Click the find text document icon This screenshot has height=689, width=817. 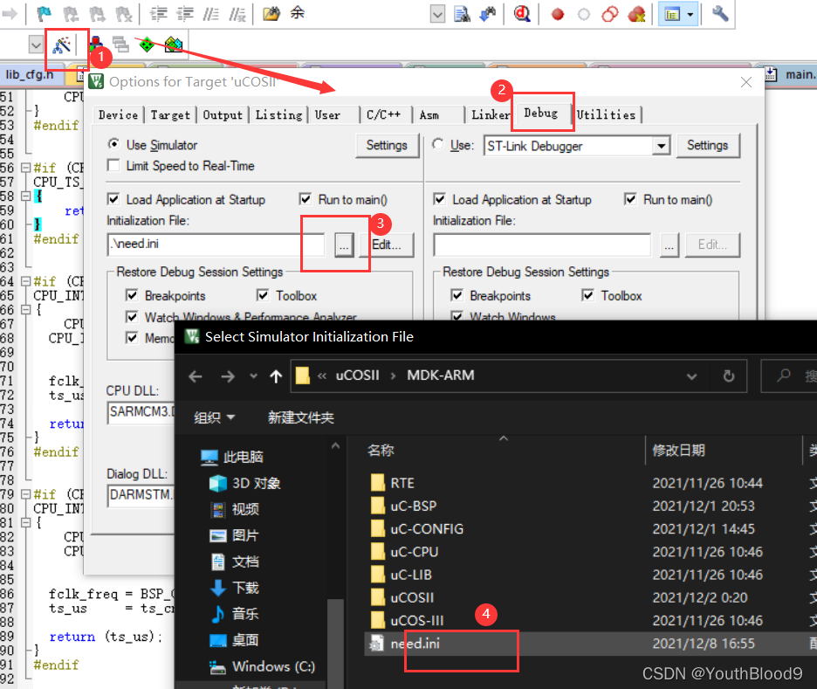point(462,14)
